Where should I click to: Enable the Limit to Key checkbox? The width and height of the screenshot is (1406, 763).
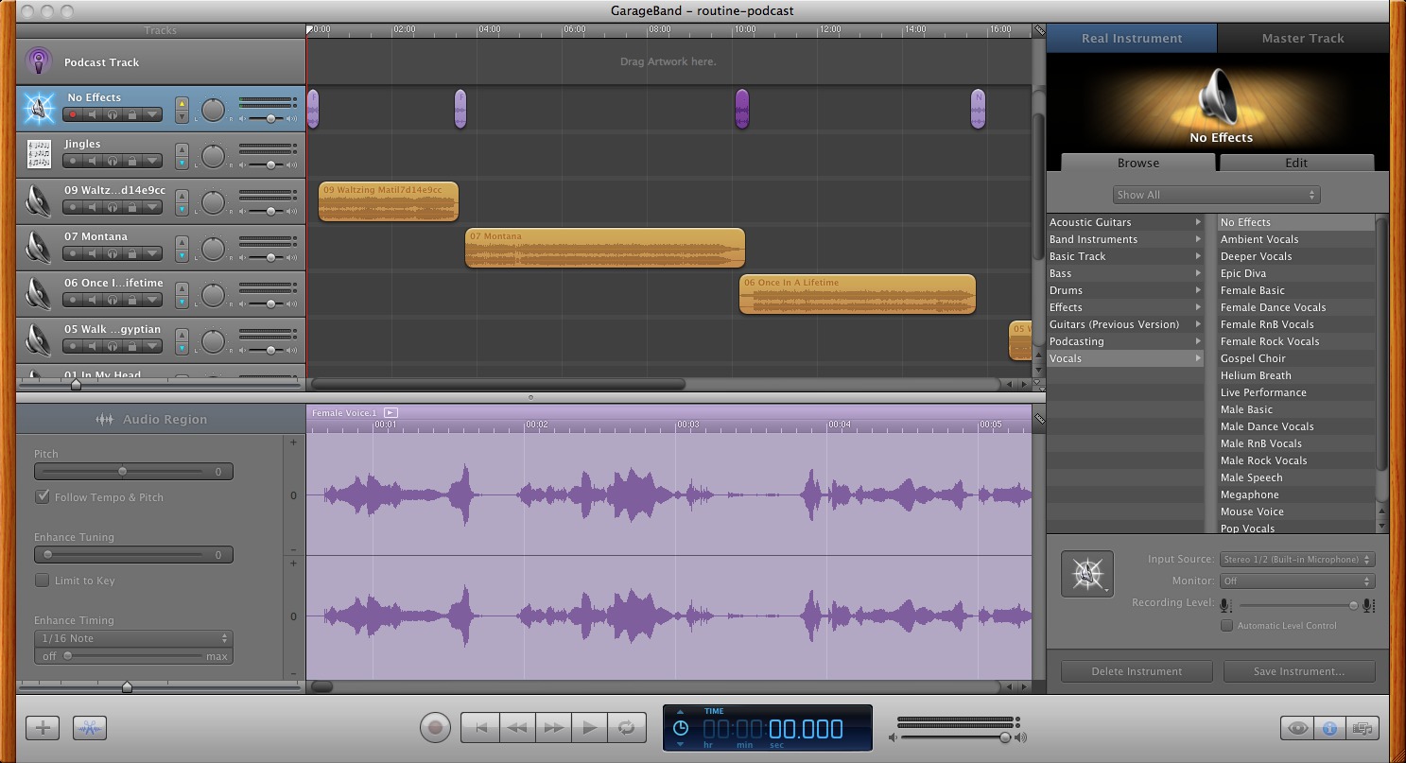pyautogui.click(x=43, y=580)
